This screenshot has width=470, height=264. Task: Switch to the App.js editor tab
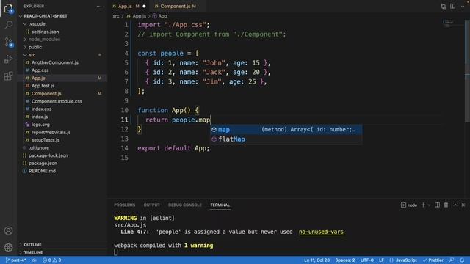pyautogui.click(x=129, y=7)
